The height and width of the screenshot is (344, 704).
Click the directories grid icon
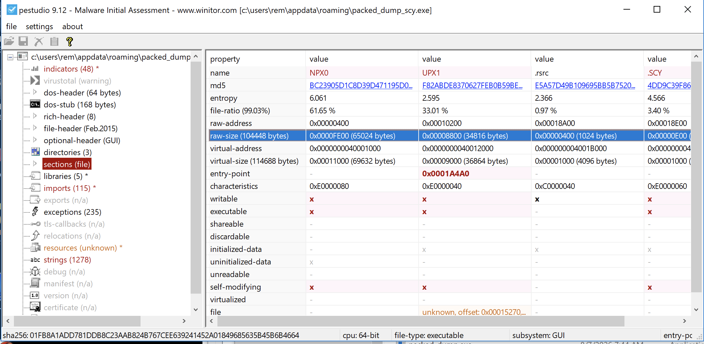35,152
